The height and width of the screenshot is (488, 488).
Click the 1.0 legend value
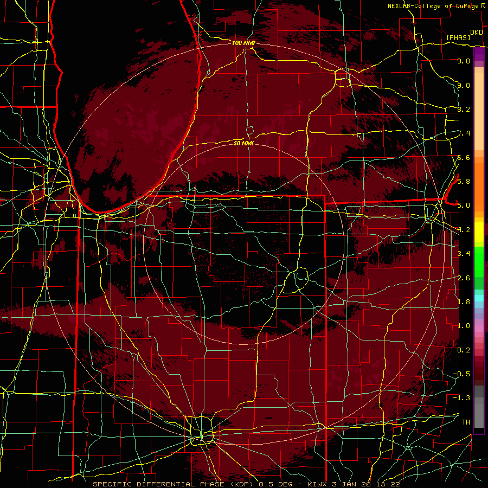point(464,326)
